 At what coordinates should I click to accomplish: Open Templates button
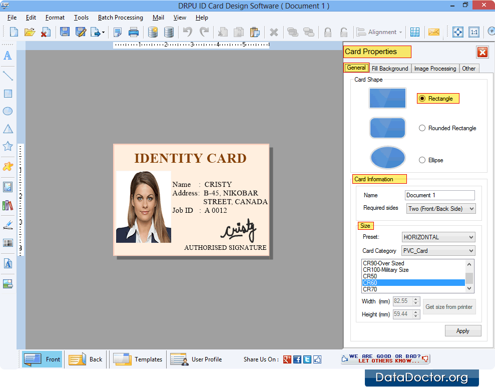tap(137, 359)
